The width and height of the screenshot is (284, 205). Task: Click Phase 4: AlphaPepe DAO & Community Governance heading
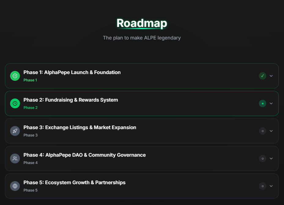(84, 155)
